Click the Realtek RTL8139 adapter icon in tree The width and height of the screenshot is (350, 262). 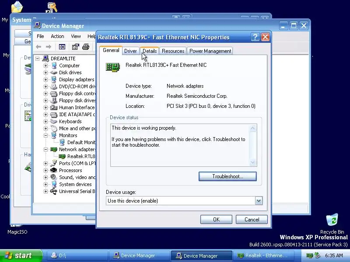62,156
